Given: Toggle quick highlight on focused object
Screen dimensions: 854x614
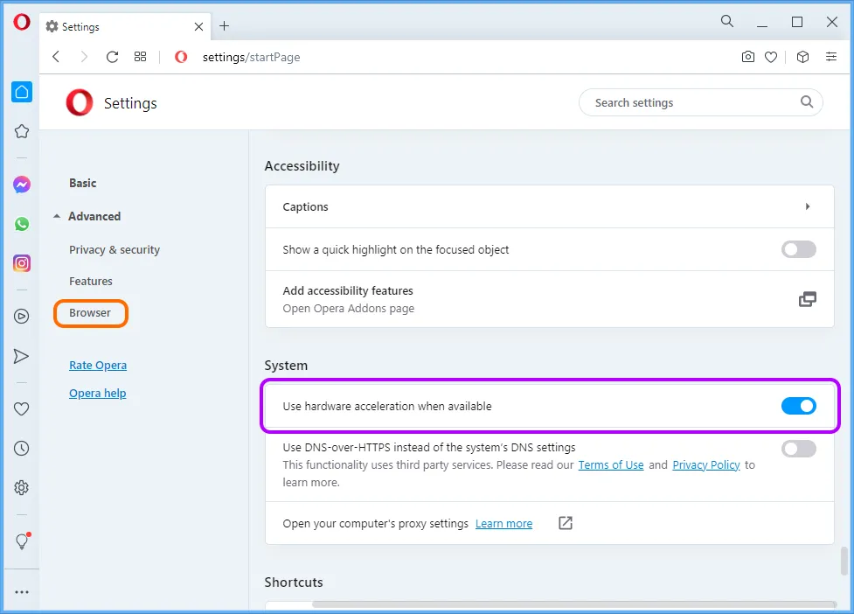Looking at the screenshot, I should [798, 249].
